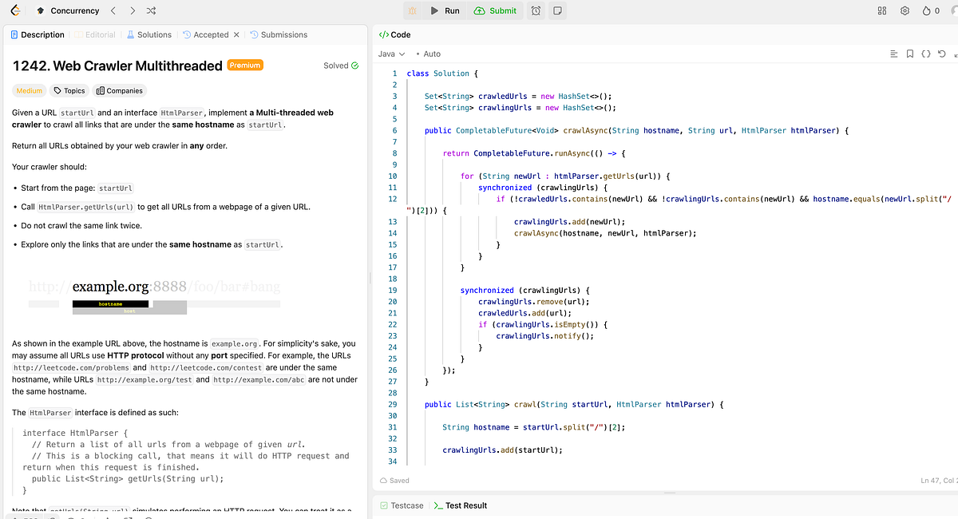The image size is (958, 519).
Task: Close the Accepted results tab
Action: point(236,34)
